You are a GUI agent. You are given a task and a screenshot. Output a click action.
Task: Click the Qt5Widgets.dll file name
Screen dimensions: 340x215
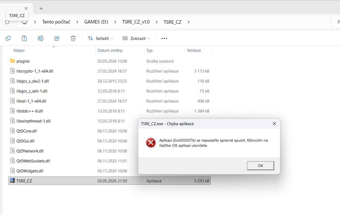(30, 171)
